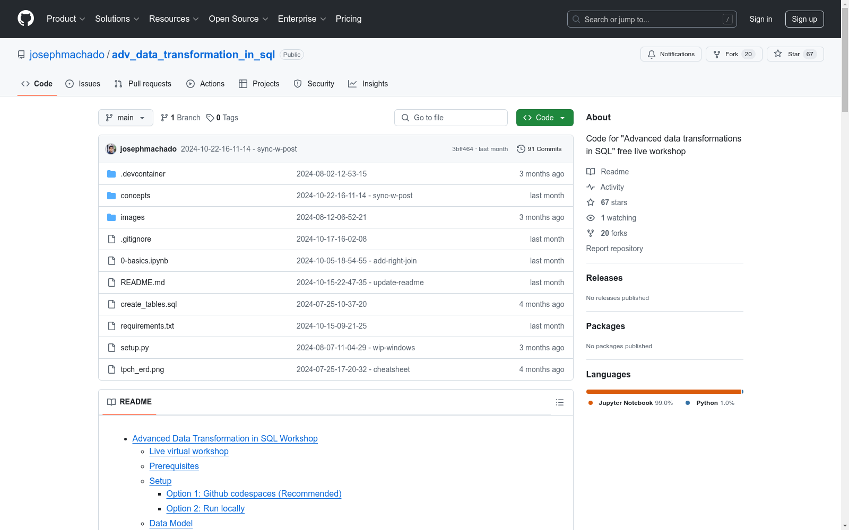Open commit 3bff464 hash
Image resolution: width=849 pixels, height=530 pixels.
462,149
